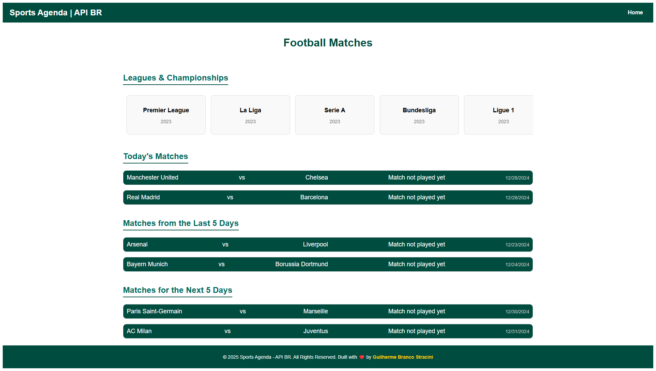Click the AC Milan vs Juventus match entry
This screenshot has height=371, width=656.
[x=328, y=331]
